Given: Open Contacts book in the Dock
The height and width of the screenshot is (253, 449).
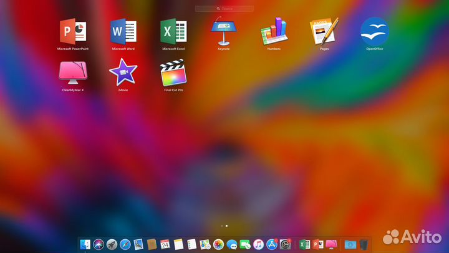Looking at the screenshot, I should pyautogui.click(x=152, y=245).
